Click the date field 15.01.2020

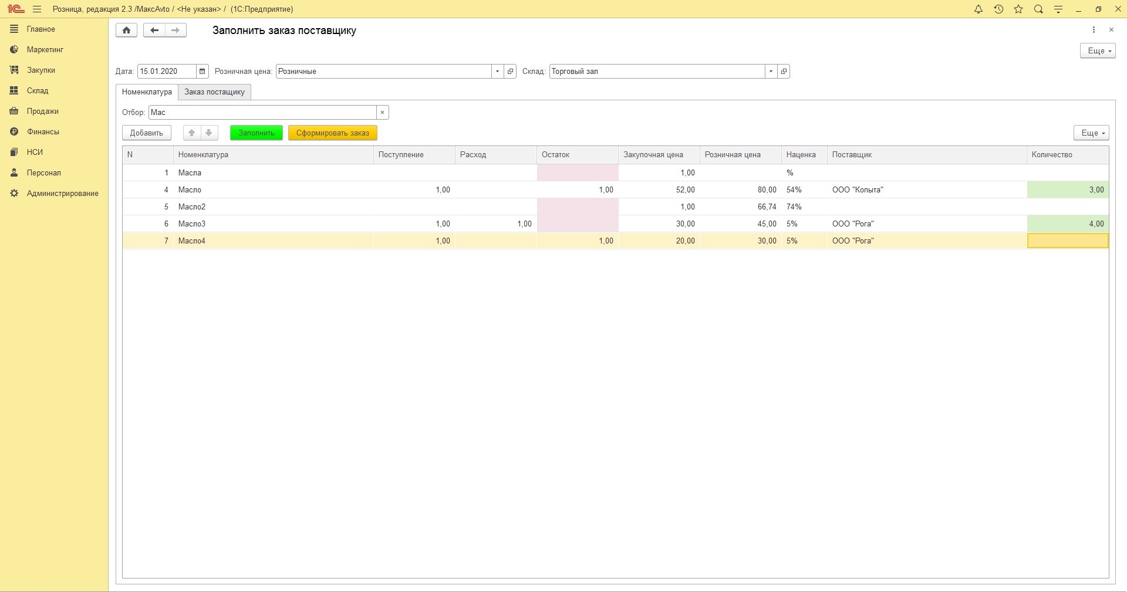pos(167,72)
